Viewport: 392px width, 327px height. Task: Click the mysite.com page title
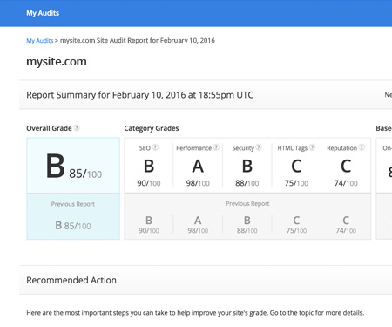(x=57, y=62)
